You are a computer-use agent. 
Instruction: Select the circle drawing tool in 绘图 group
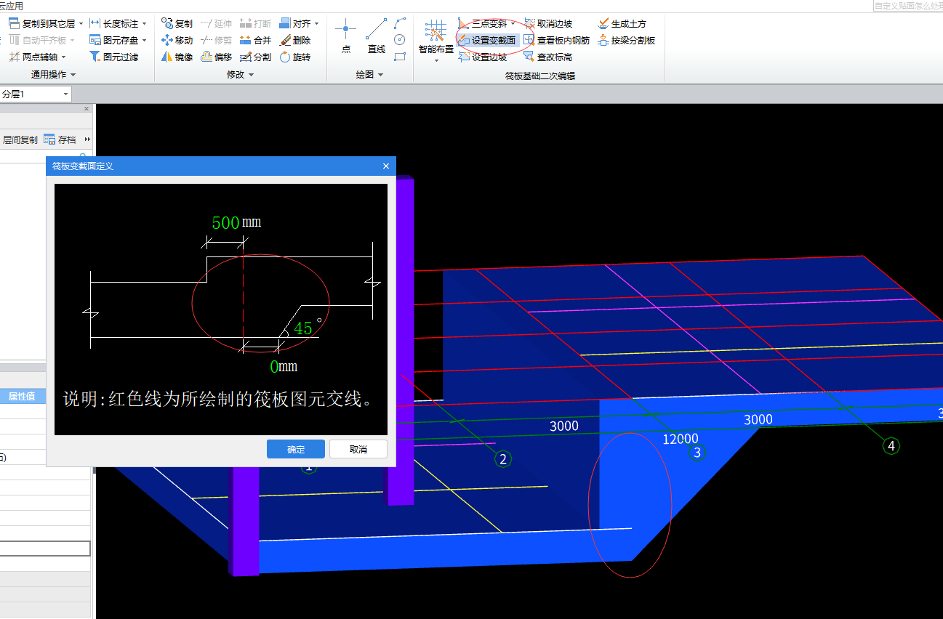tap(399, 40)
